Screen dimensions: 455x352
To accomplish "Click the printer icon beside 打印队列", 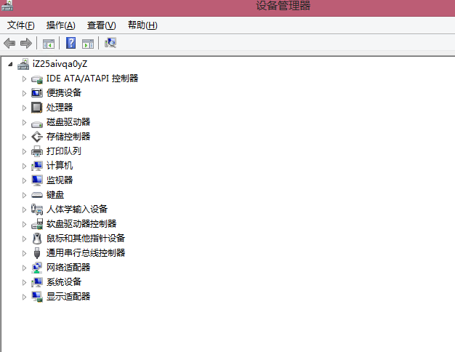I will [37, 151].
